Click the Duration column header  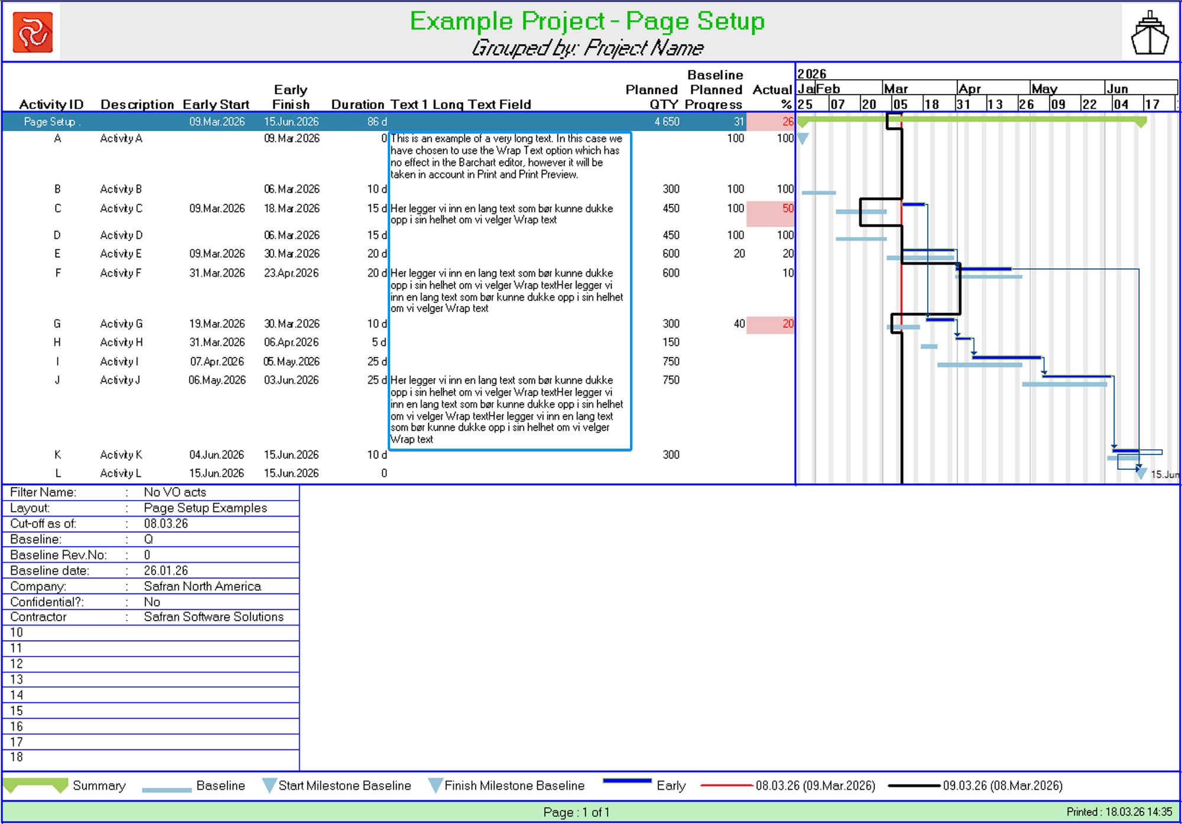358,105
